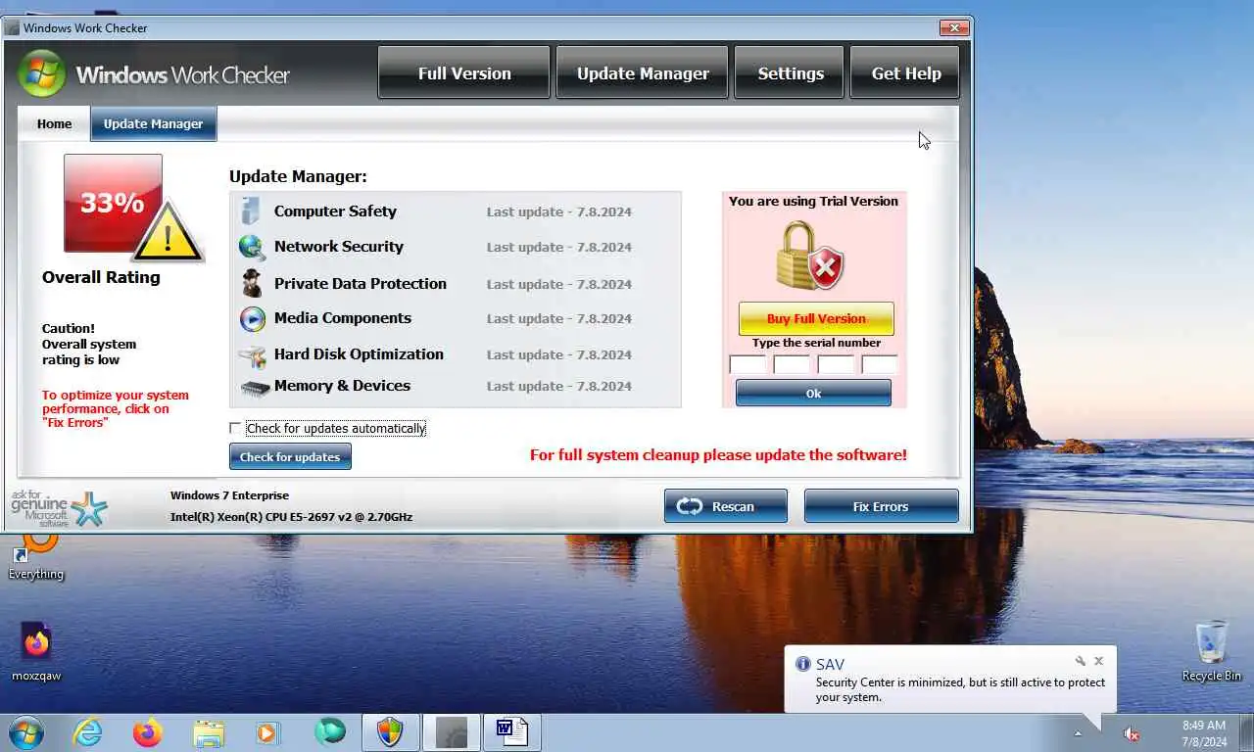Click the Computer Safety row label
This screenshot has width=1254, height=752.
coord(335,211)
